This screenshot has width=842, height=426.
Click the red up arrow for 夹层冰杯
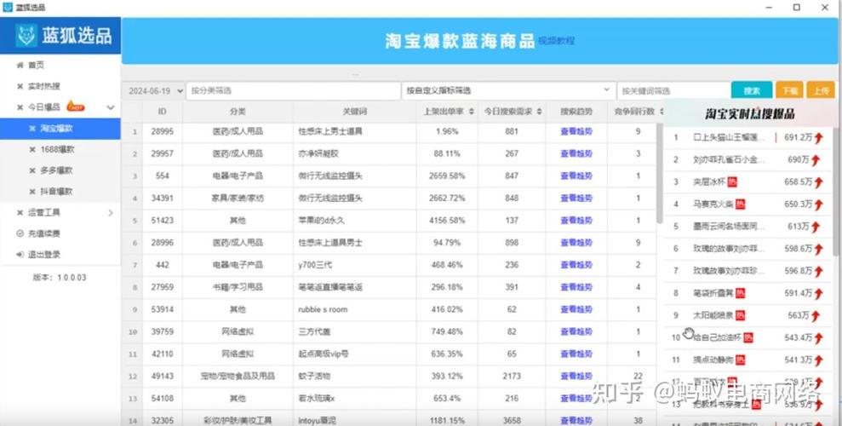coord(818,182)
